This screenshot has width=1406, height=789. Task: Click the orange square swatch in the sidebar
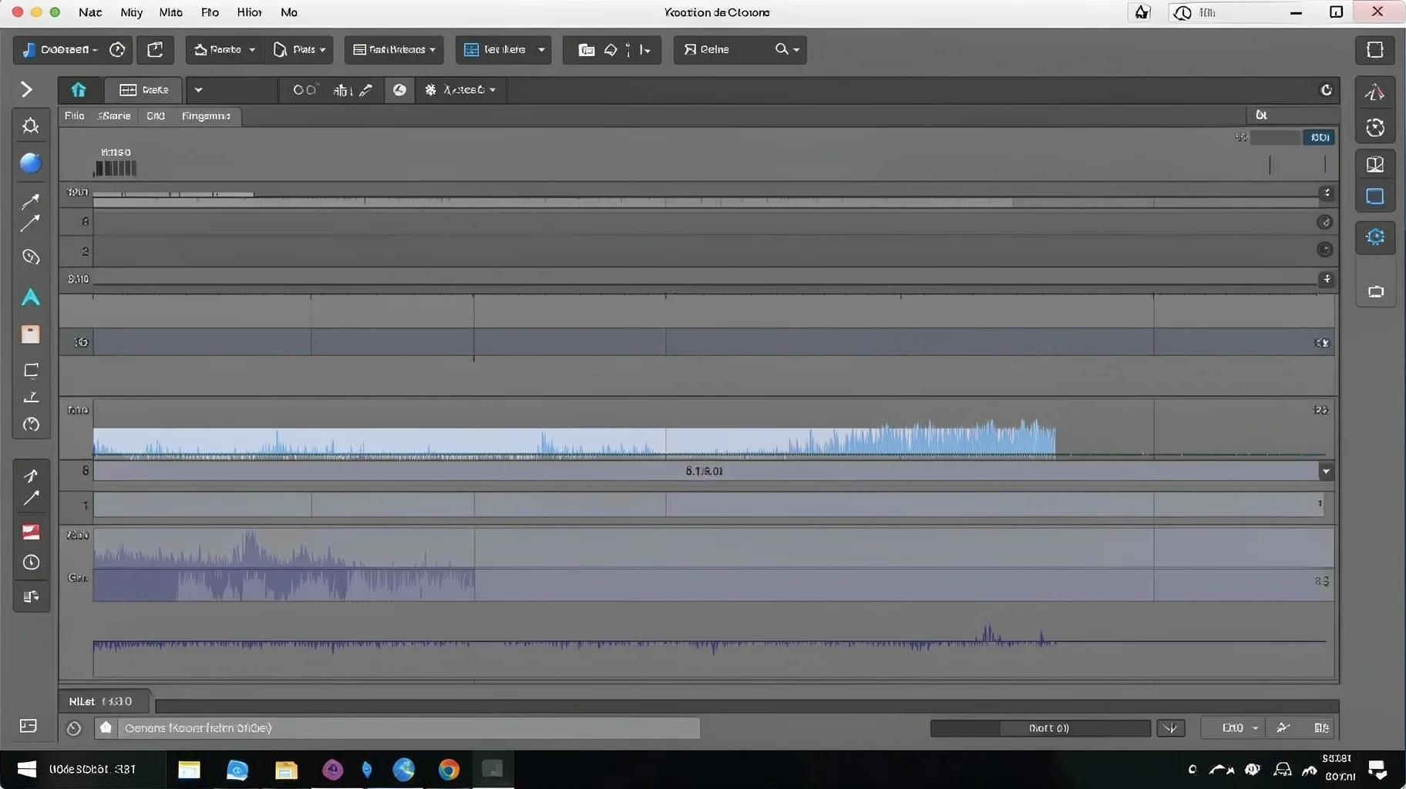(x=30, y=334)
